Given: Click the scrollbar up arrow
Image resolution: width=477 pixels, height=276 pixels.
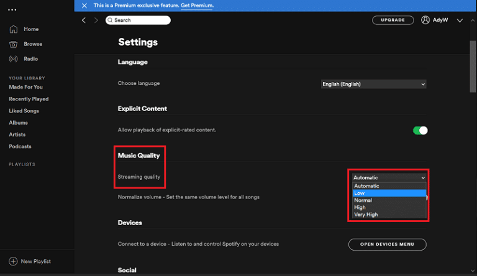Looking at the screenshot, I should coord(473,20).
